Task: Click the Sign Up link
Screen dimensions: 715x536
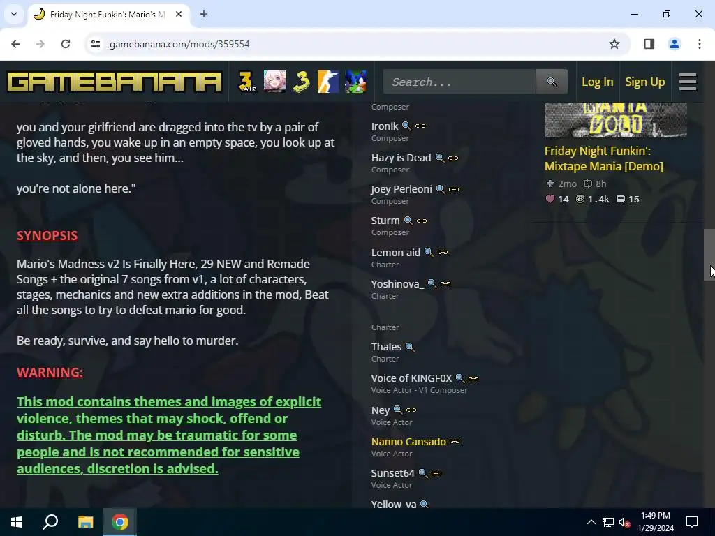Action: (644, 82)
